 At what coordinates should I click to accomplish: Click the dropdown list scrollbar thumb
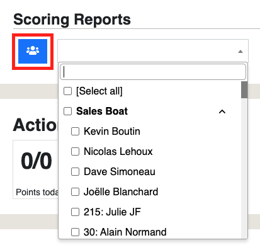coord(244,90)
